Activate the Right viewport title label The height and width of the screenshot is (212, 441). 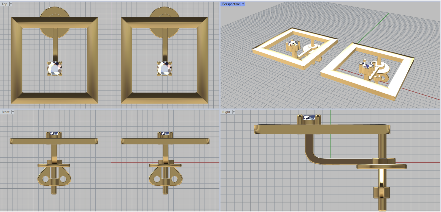(x=226, y=112)
